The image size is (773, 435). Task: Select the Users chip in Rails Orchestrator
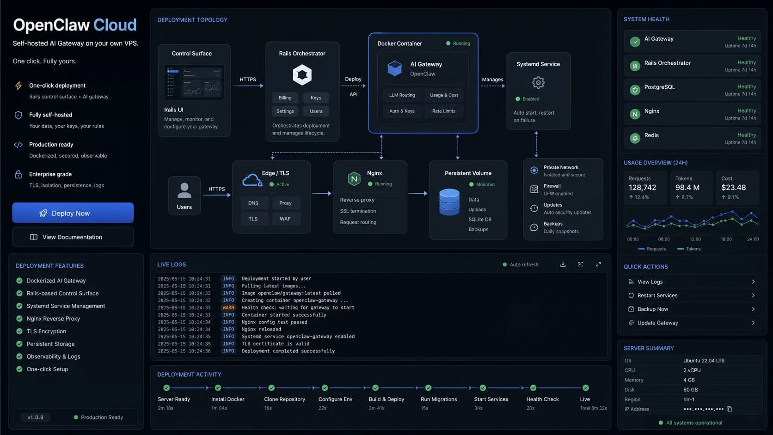[x=316, y=111]
